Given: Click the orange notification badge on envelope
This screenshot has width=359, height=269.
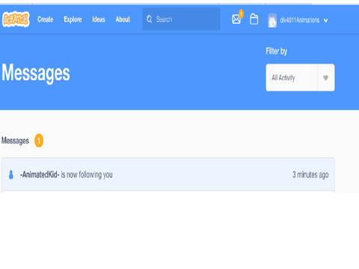Looking at the screenshot, I should click(241, 13).
